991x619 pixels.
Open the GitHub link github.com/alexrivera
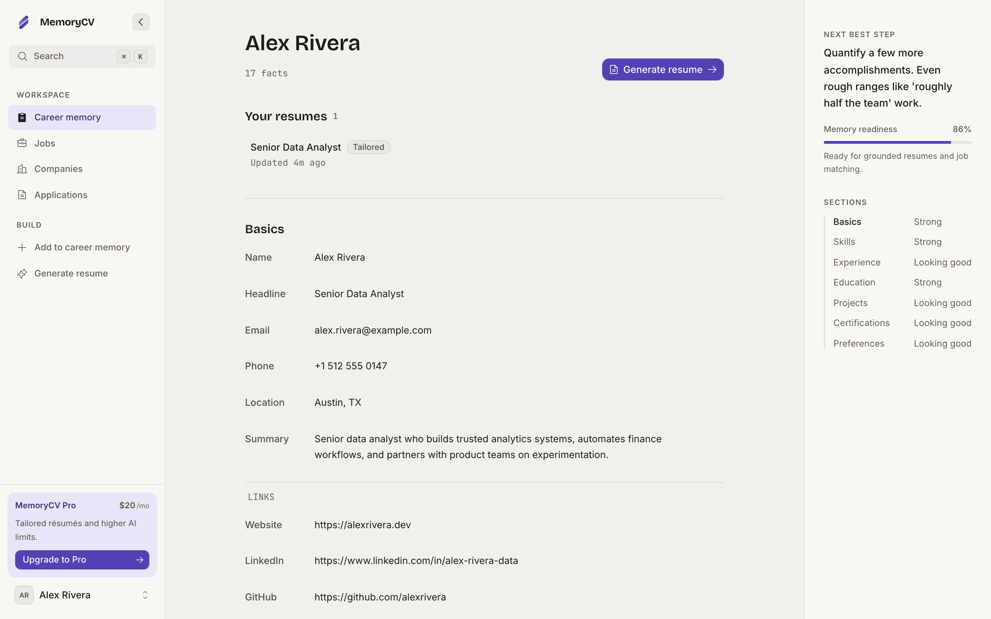click(x=380, y=597)
